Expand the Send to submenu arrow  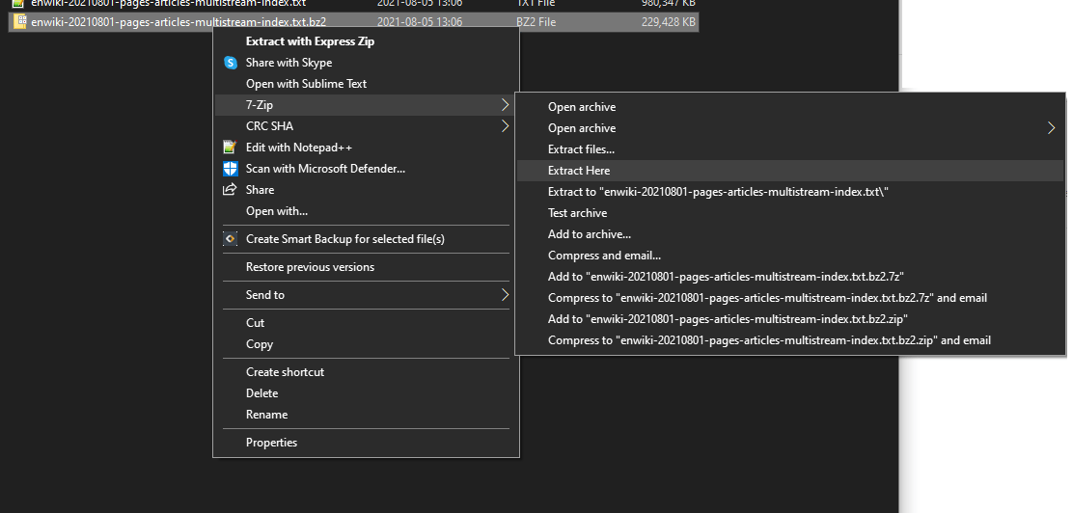505,295
